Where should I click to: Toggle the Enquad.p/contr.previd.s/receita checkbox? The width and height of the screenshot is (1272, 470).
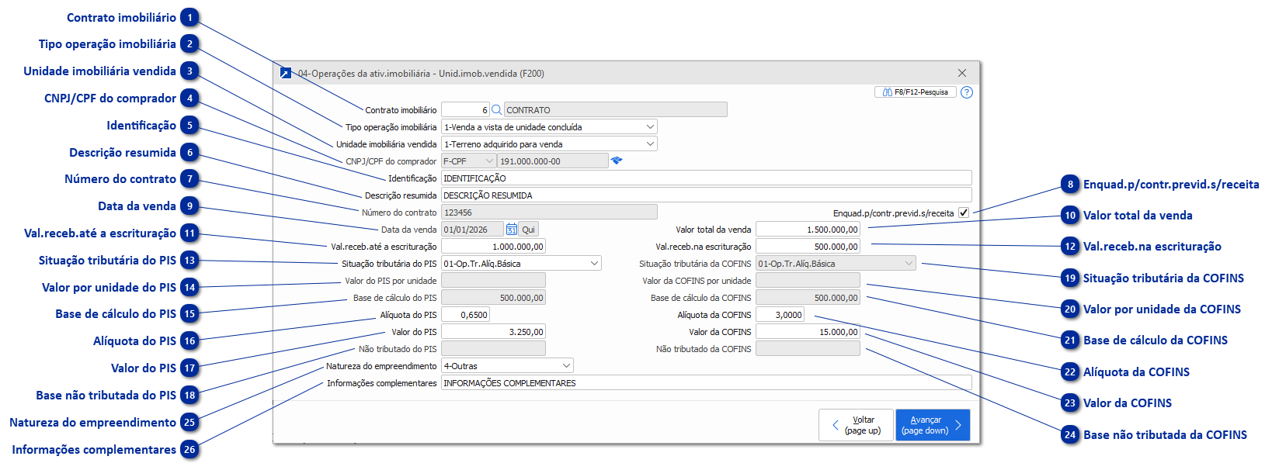pos(964,213)
